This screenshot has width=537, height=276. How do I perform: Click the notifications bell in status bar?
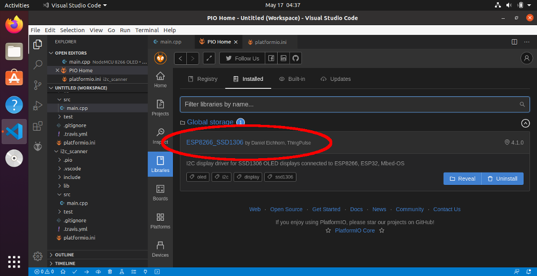point(528,272)
